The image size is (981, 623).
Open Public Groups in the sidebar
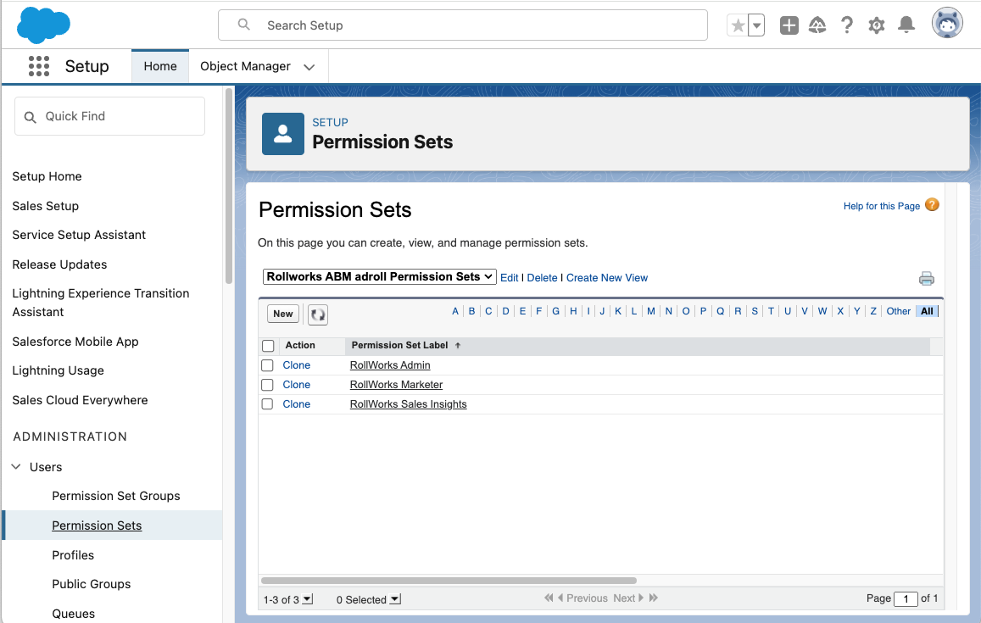coord(92,584)
